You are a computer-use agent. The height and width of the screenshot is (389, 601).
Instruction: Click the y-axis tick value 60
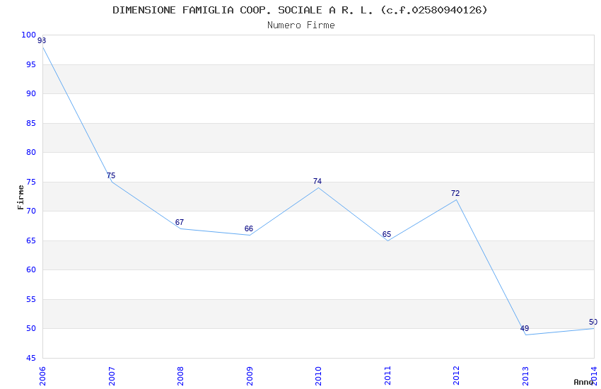pyautogui.click(x=31, y=269)
